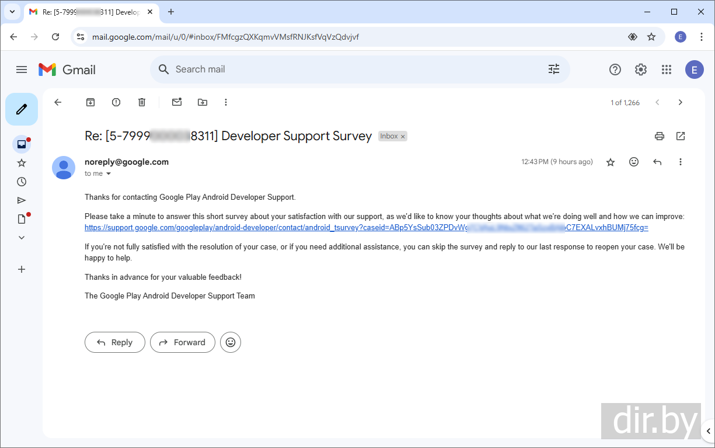Expand the More labels chevron in sidebar
The height and width of the screenshot is (448, 715).
tap(22, 238)
